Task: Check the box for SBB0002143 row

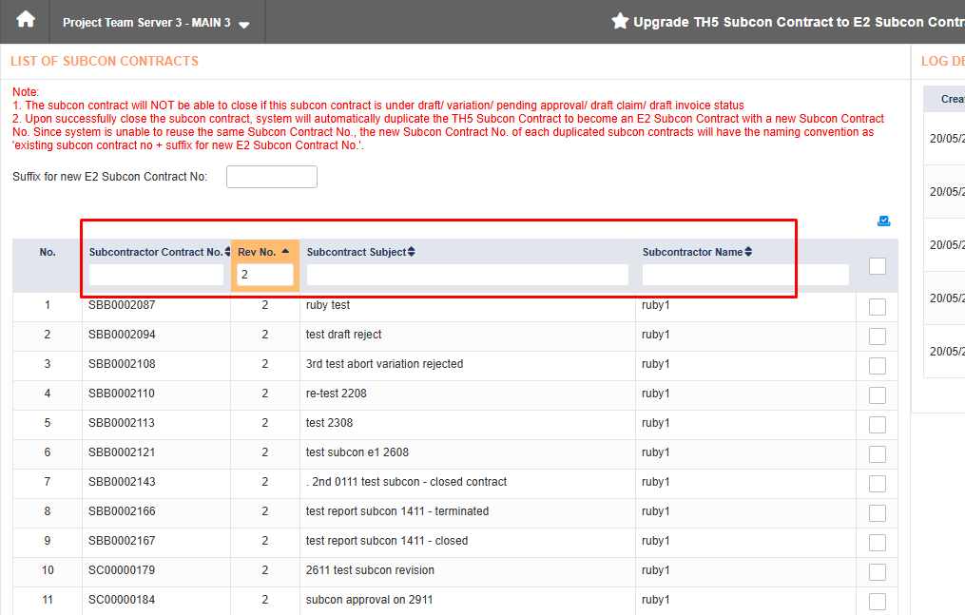Action: coord(878,484)
